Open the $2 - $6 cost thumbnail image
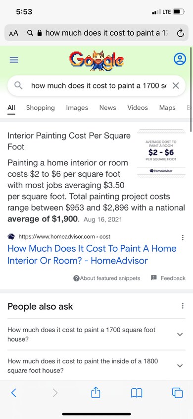This screenshot has width=193, height=419. click(161, 153)
